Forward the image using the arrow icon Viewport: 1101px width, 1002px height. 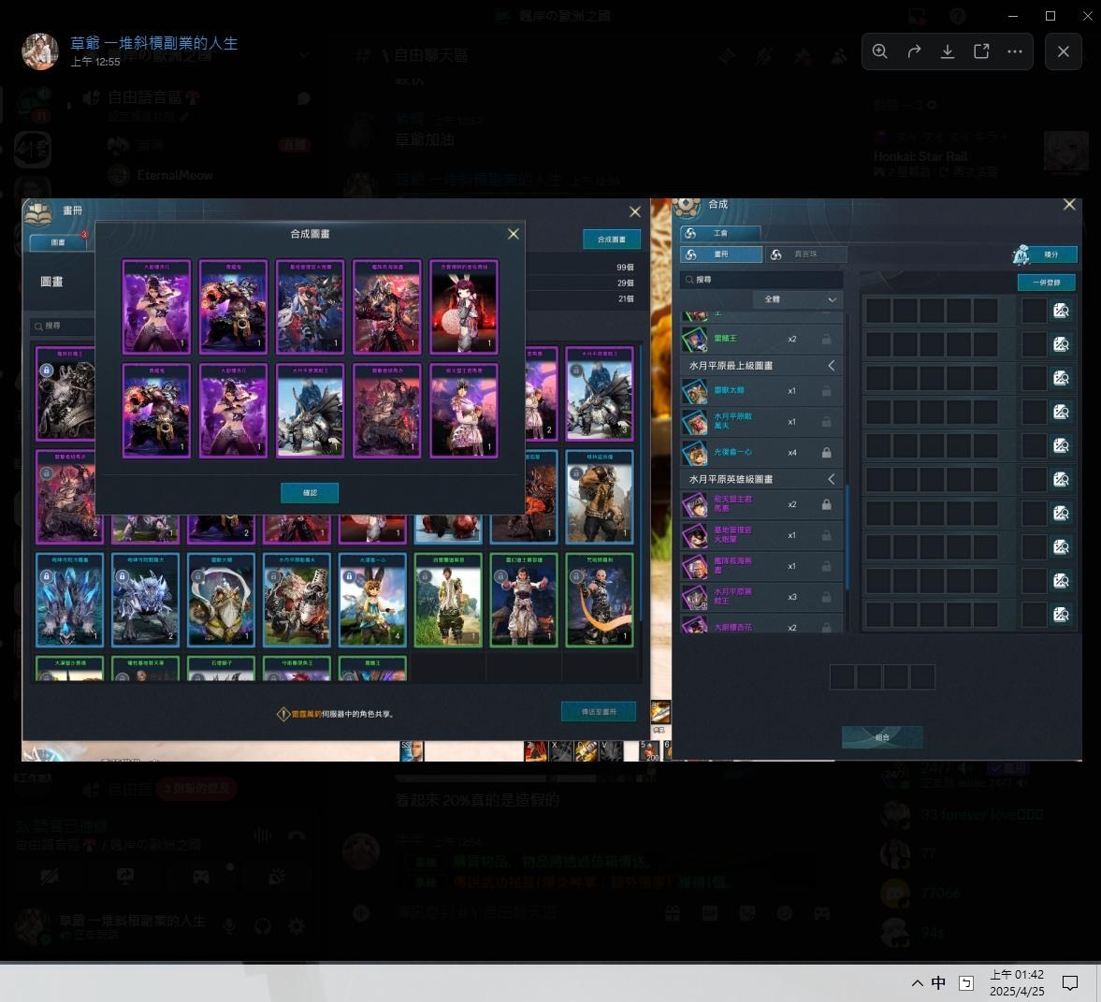[x=914, y=51]
